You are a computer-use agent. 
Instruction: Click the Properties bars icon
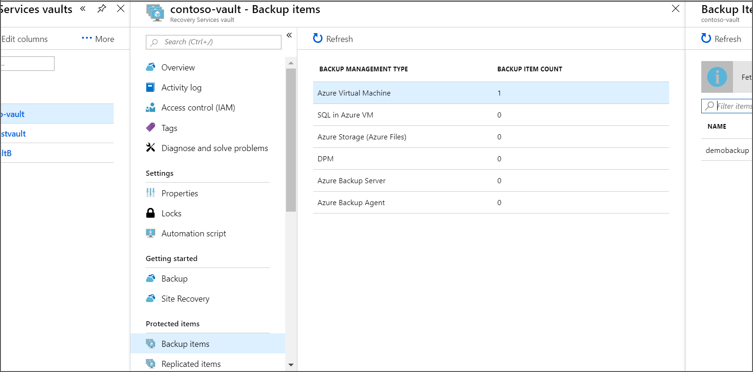click(x=151, y=193)
